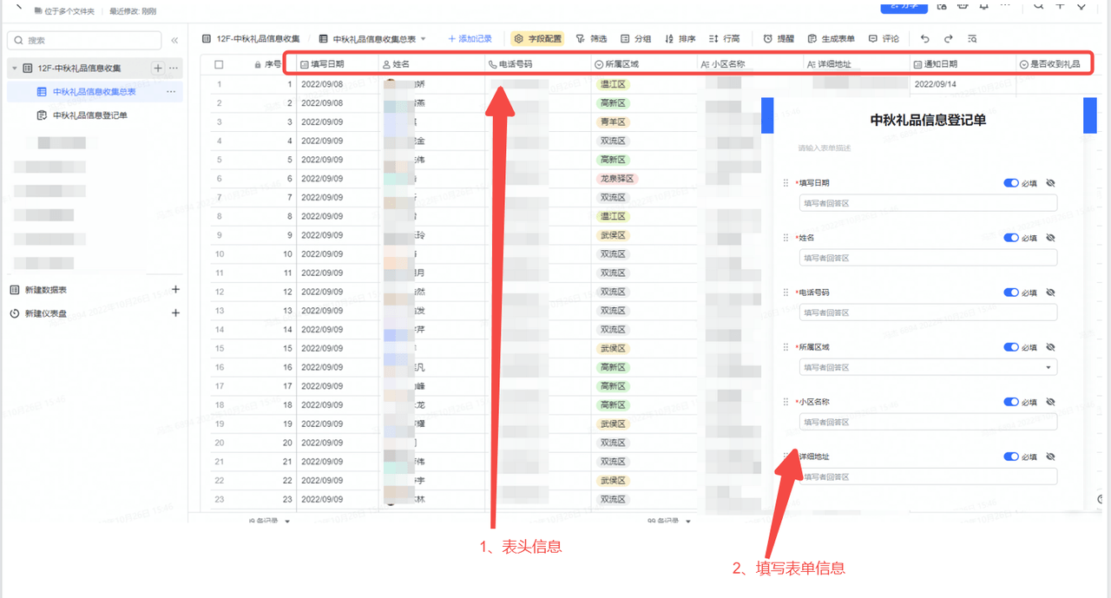This screenshot has height=598, width=1111.
Task: Click plus icon beside 新建仪表盘
Action: pos(175,313)
